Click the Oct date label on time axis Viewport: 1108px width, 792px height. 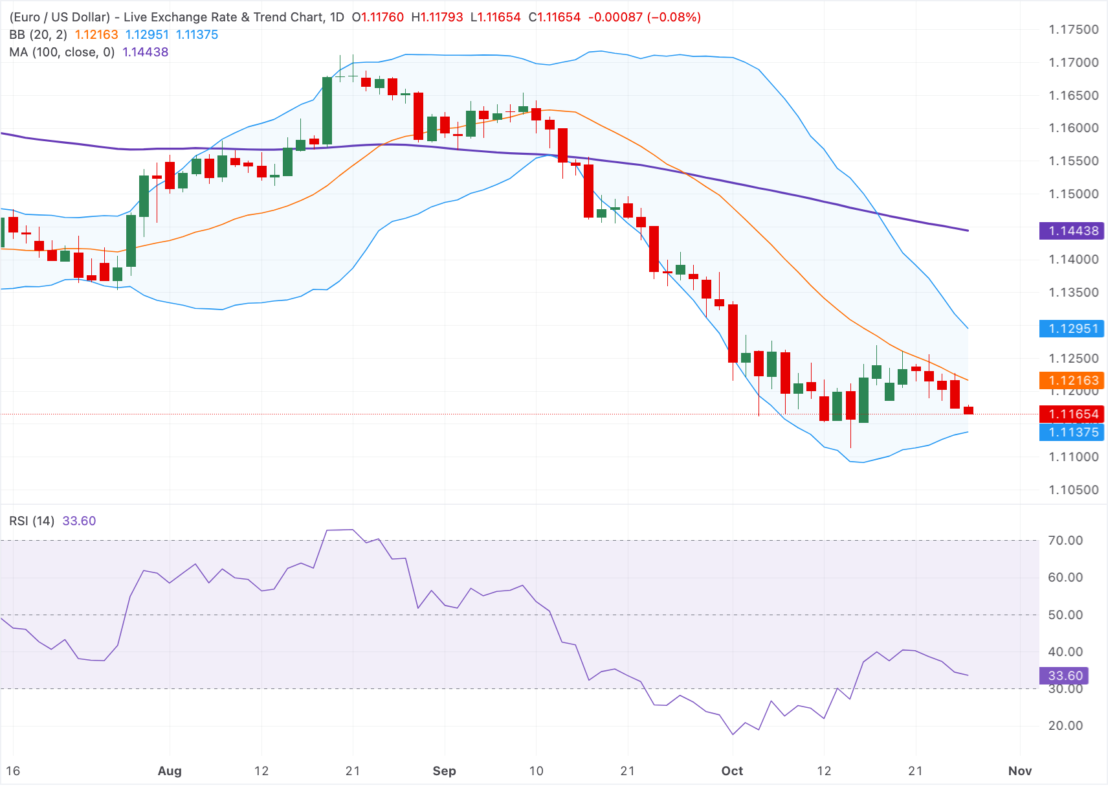point(732,771)
